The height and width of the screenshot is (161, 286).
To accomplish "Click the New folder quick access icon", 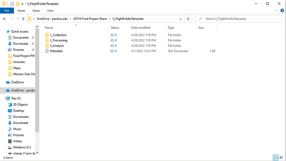I will tap(18, 4).
